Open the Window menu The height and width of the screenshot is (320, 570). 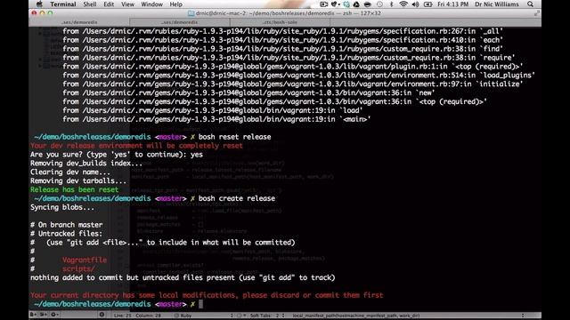point(151,4)
